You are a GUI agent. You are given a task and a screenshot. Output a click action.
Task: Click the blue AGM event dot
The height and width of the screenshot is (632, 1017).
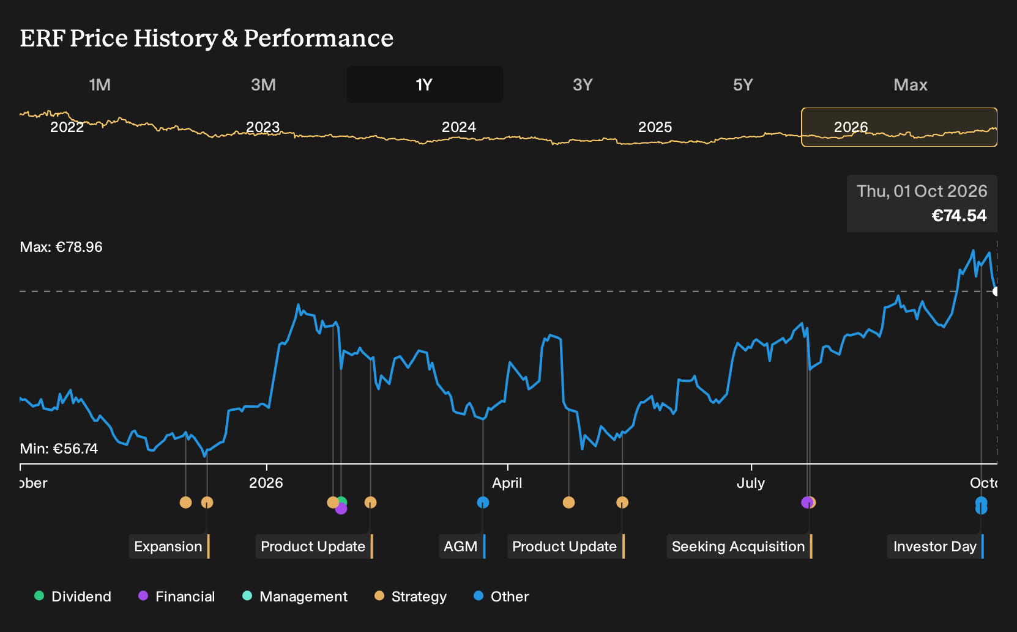coord(483,502)
